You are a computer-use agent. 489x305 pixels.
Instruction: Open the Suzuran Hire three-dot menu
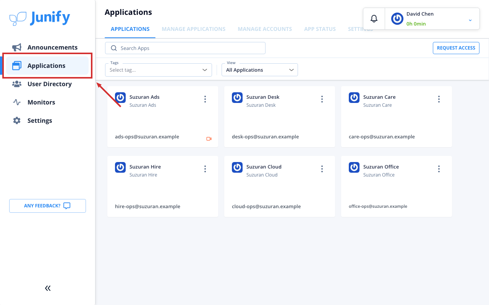click(x=205, y=169)
